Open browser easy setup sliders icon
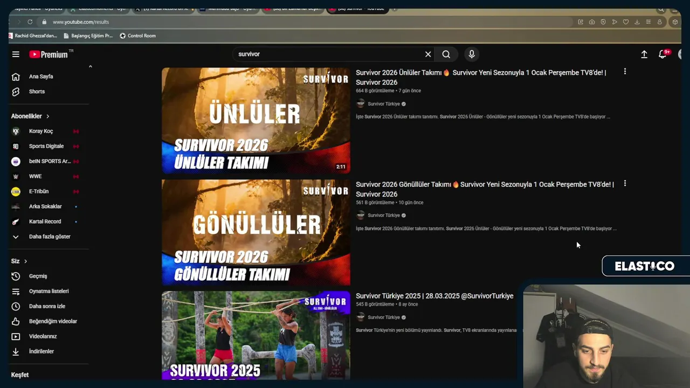The width and height of the screenshot is (690, 388). (648, 22)
